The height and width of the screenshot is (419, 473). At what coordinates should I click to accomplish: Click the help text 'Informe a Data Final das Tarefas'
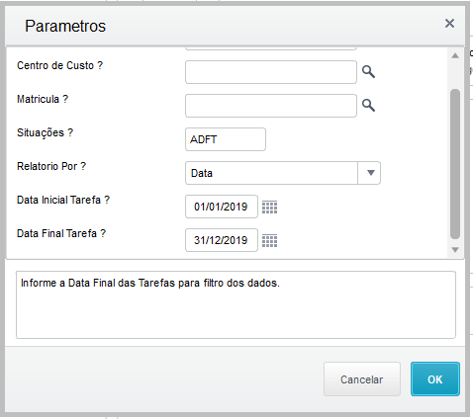pos(150,283)
